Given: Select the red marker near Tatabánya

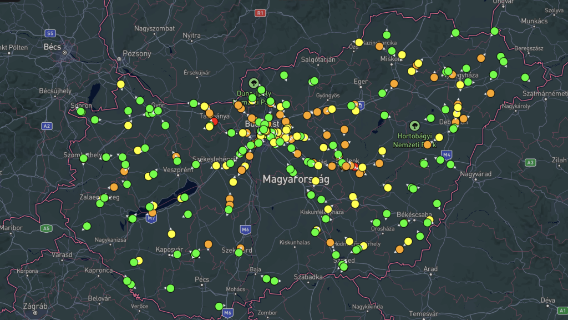Looking at the screenshot, I should [x=215, y=121].
